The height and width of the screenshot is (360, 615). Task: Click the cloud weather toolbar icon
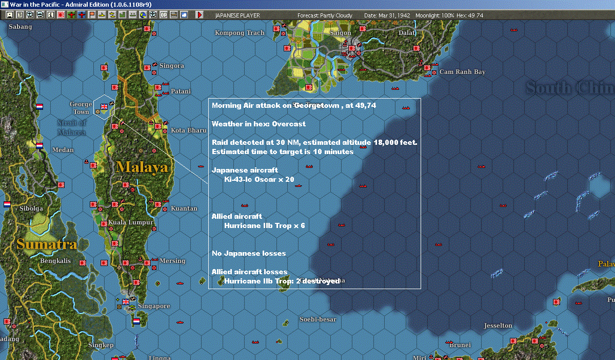pos(184,15)
